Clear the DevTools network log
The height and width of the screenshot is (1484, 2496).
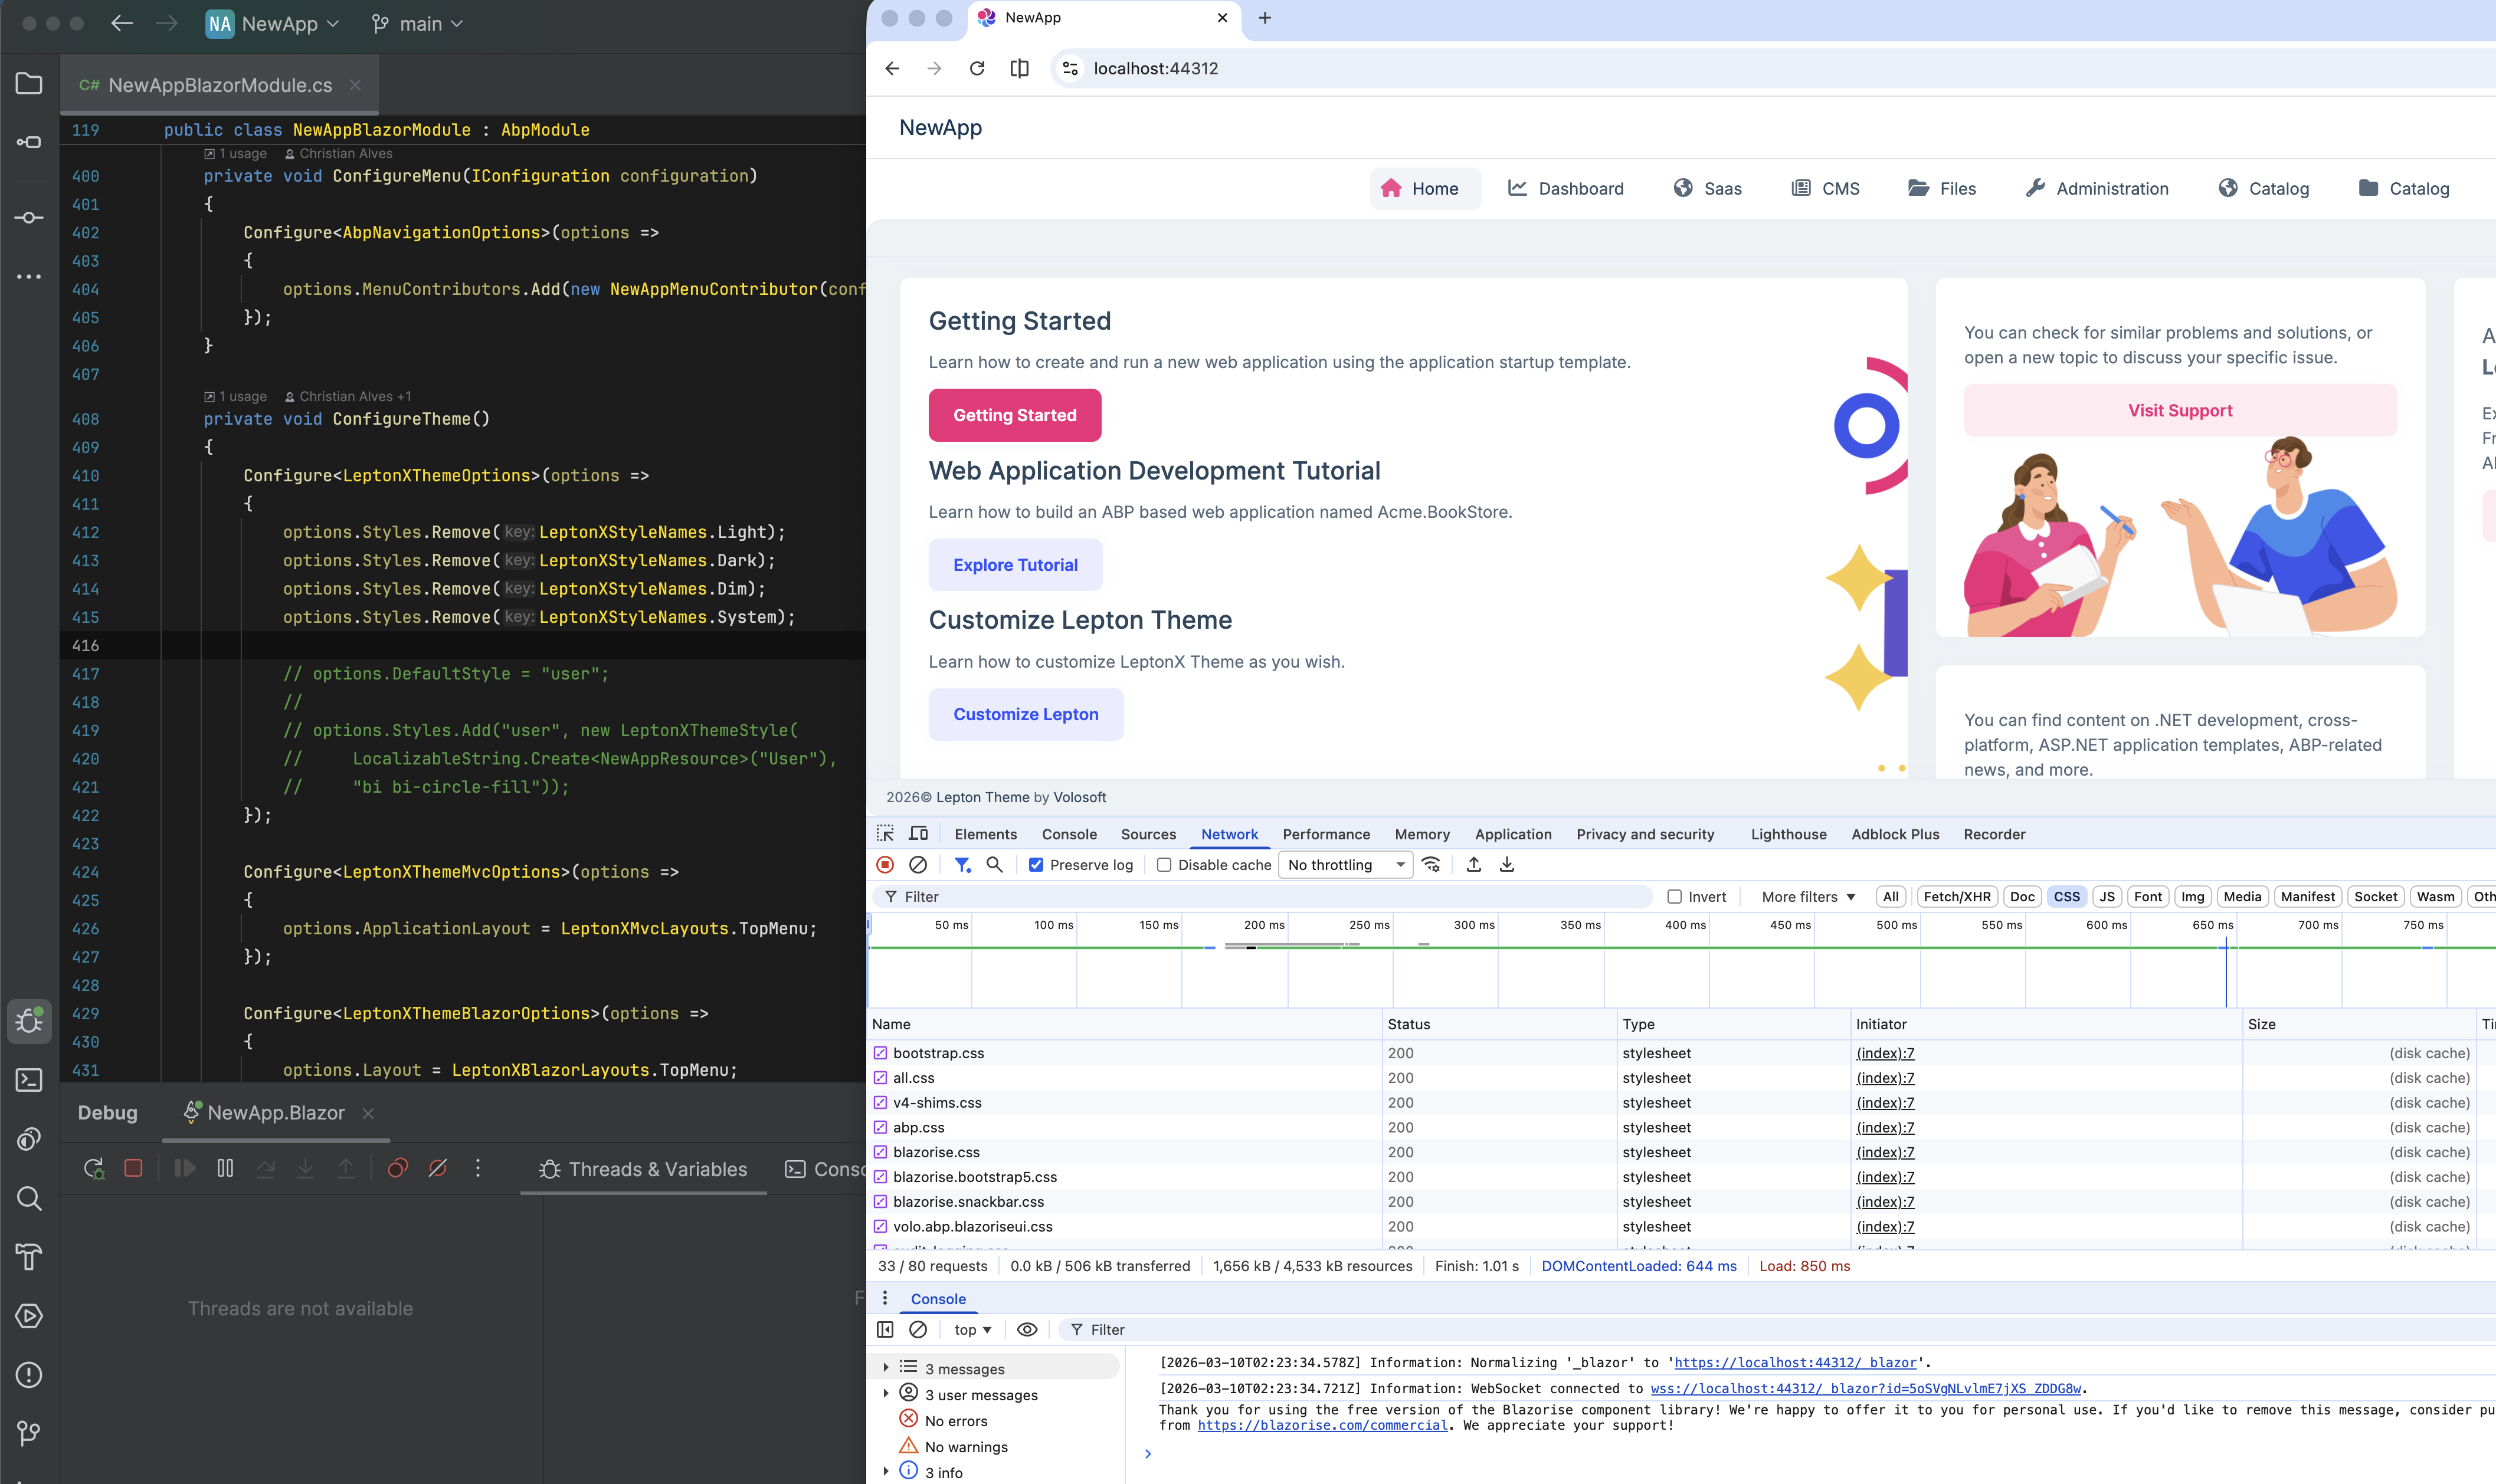[918, 865]
